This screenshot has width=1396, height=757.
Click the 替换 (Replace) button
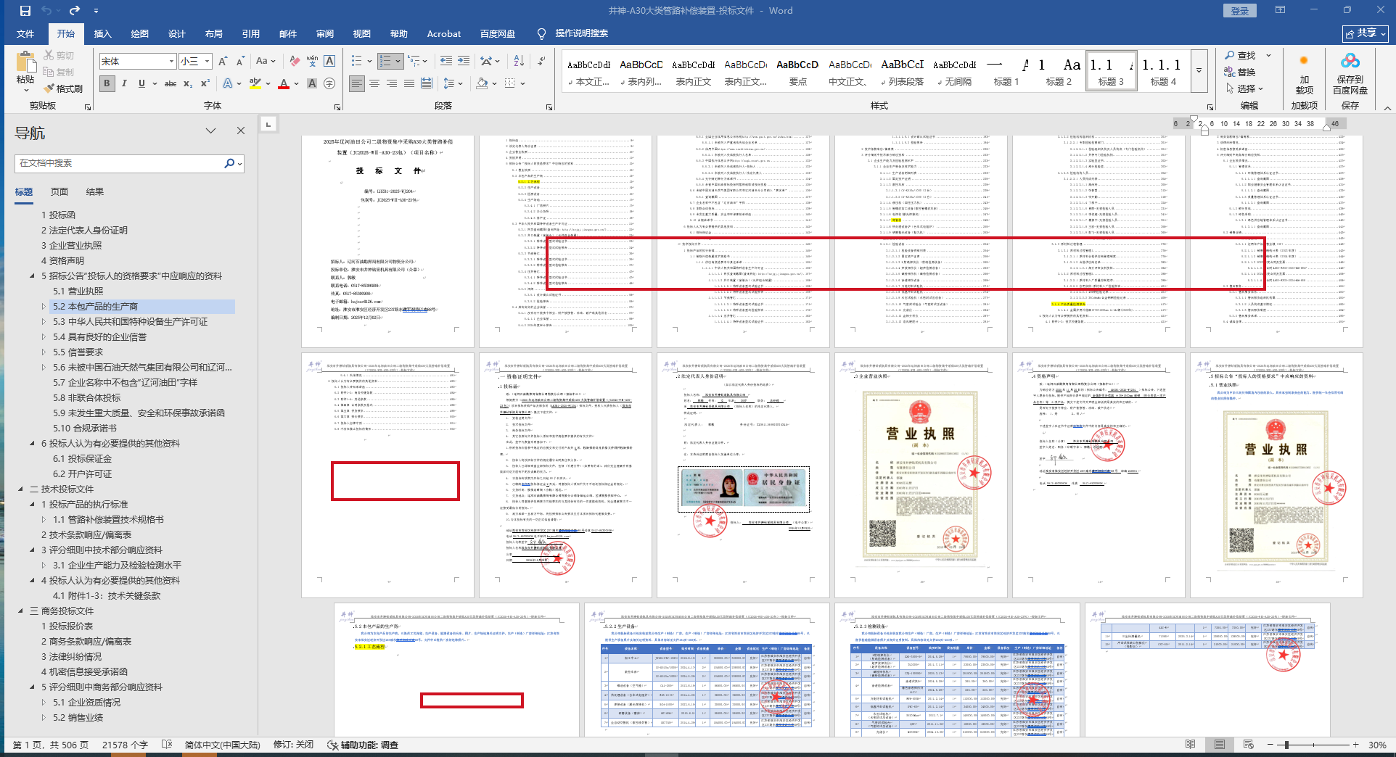click(1240, 72)
